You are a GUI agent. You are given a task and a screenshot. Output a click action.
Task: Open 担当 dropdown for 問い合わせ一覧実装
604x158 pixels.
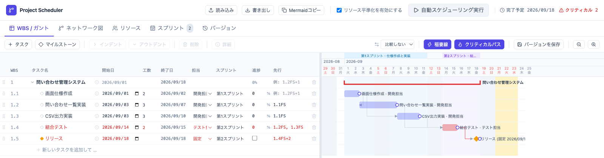pos(202,105)
